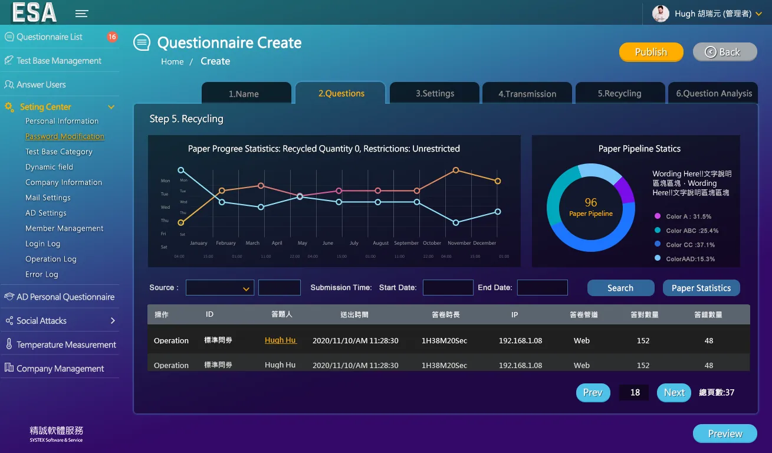Click the orange Publish button

click(651, 52)
